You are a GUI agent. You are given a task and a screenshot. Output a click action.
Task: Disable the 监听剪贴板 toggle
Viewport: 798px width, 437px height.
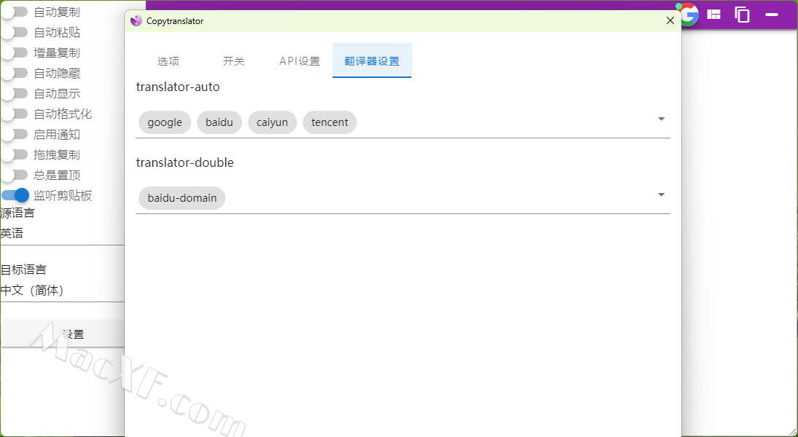[x=15, y=195]
